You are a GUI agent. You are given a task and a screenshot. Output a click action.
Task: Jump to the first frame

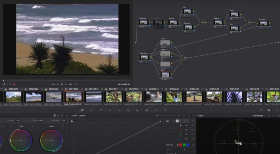(53, 84)
